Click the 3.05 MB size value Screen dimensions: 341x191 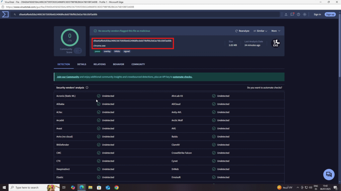coord(233,45)
